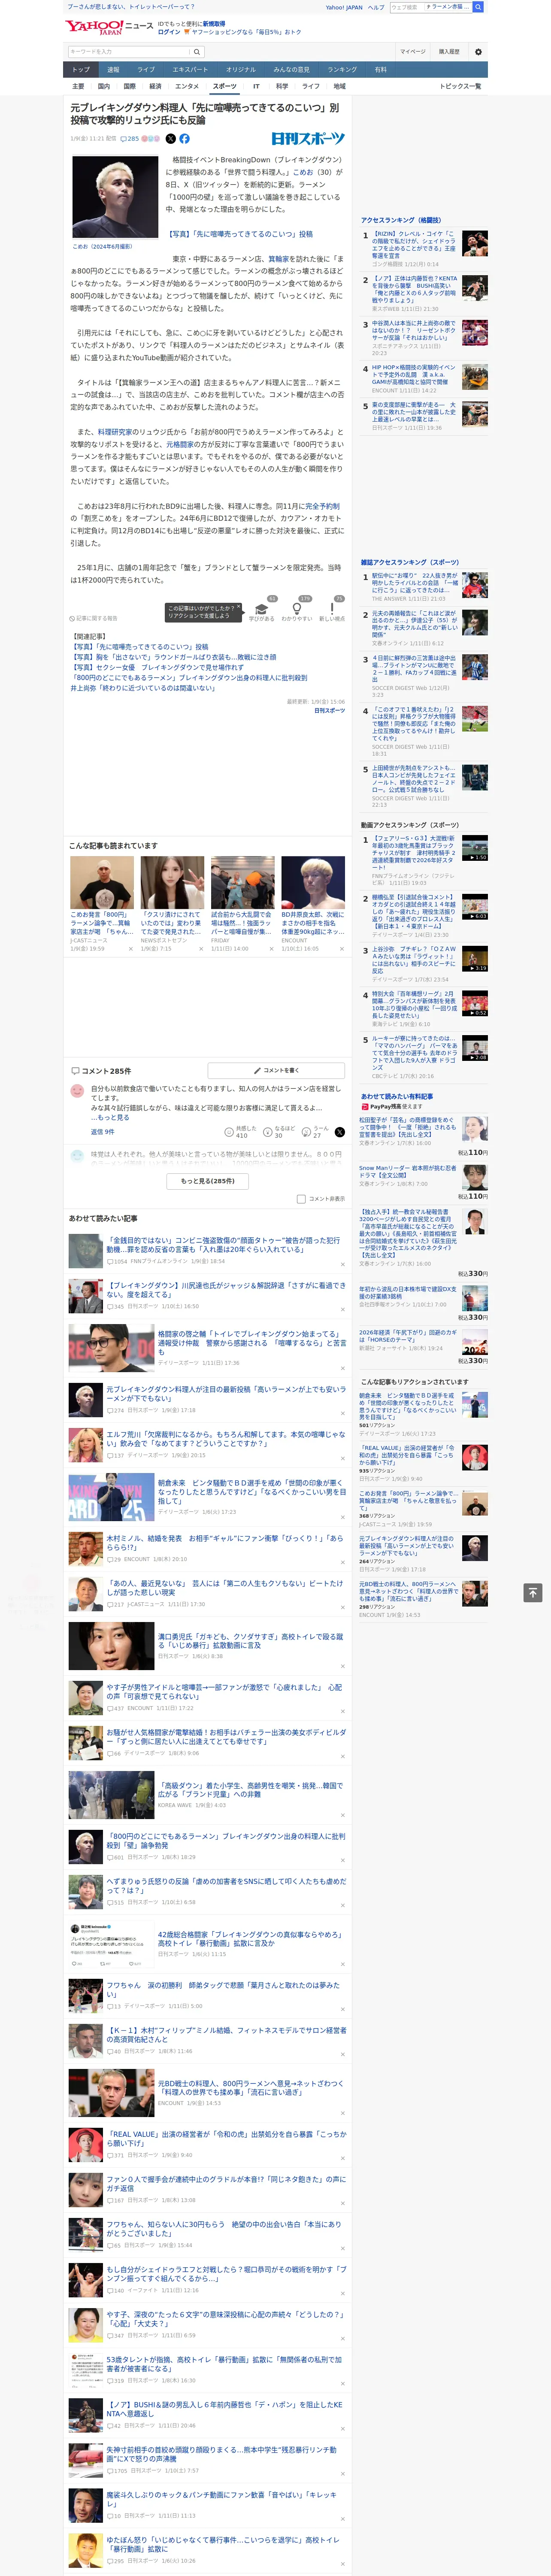Open 【写真】「先に喧嘩売ってきてるのこいつ」投稿 link in article
This screenshot has width=551, height=2576.
239,234
